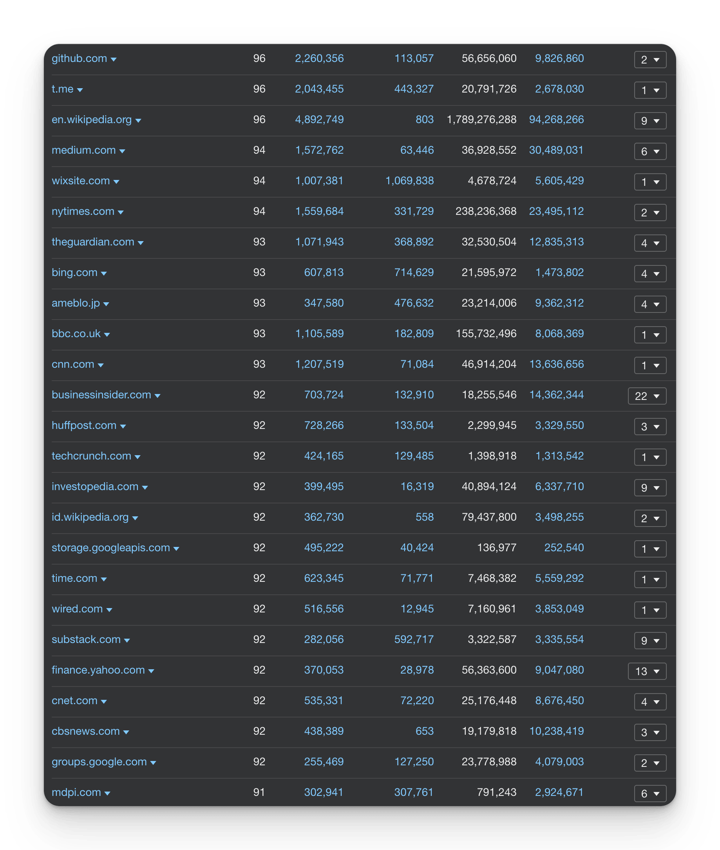Image resolution: width=720 pixels, height=850 pixels.
Task: Open the huffpost.com domain link
Action: pos(84,425)
